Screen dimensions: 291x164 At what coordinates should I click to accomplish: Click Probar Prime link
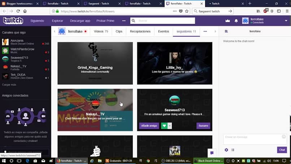coord(105,21)
